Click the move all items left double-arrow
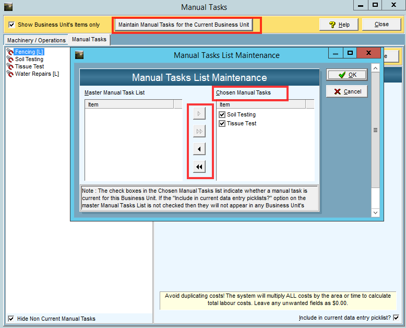The width and height of the screenshot is (406, 328). pyautogui.click(x=199, y=167)
